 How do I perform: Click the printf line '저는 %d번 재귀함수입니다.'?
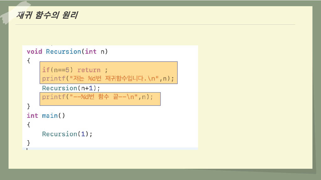click(108, 78)
